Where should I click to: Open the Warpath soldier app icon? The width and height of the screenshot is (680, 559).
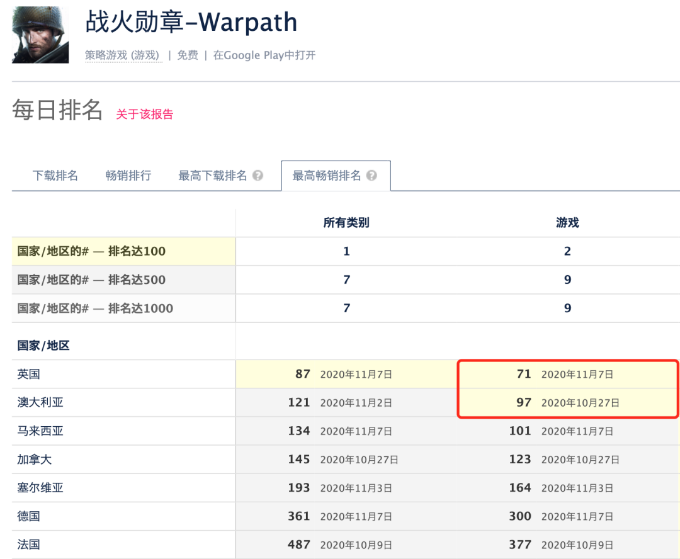(40, 35)
